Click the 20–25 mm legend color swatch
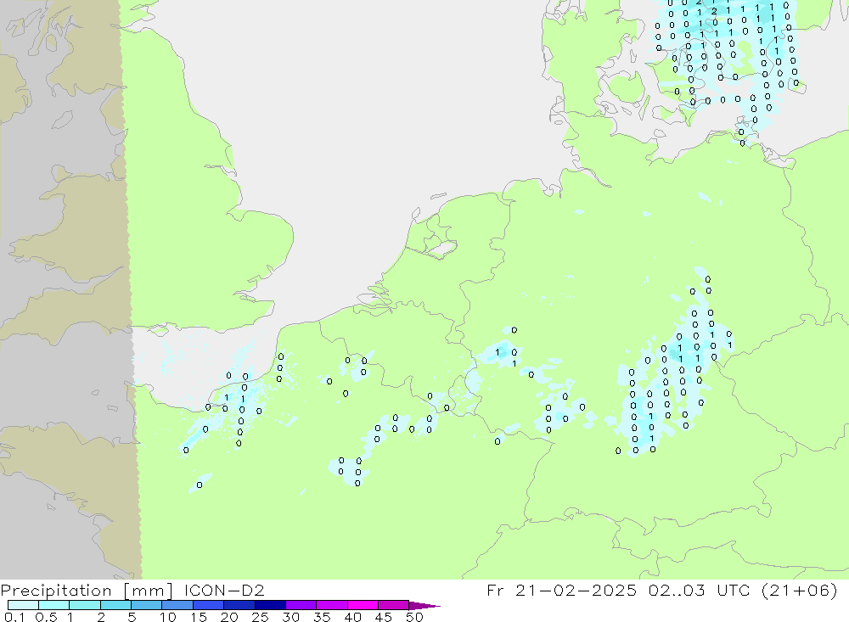 click(x=239, y=605)
